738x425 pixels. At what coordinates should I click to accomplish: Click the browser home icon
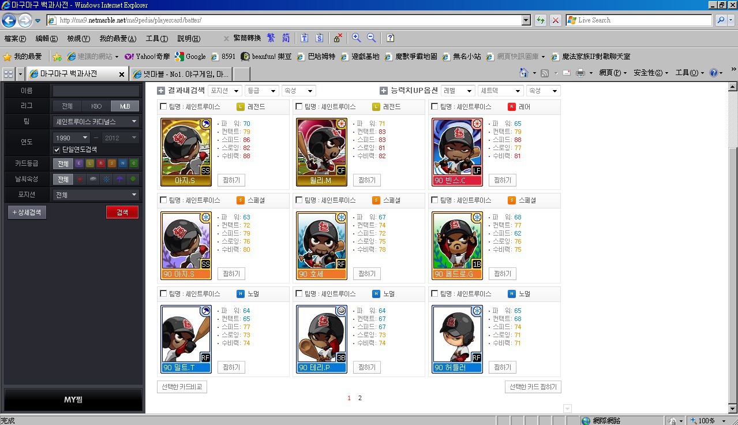524,73
